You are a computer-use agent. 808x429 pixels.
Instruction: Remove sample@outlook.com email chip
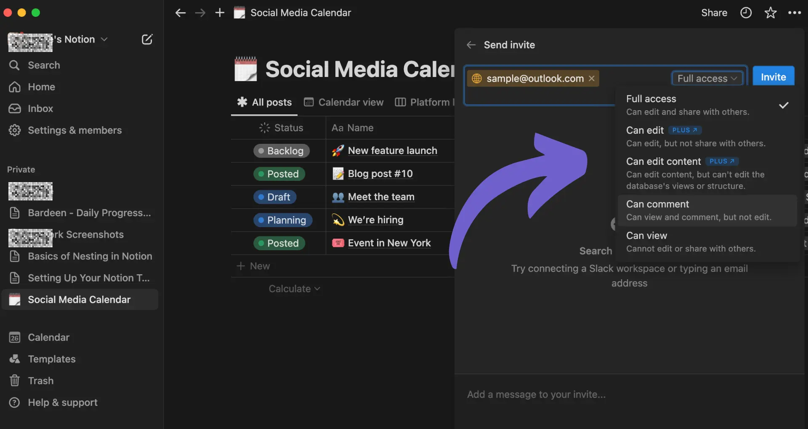pyautogui.click(x=591, y=78)
